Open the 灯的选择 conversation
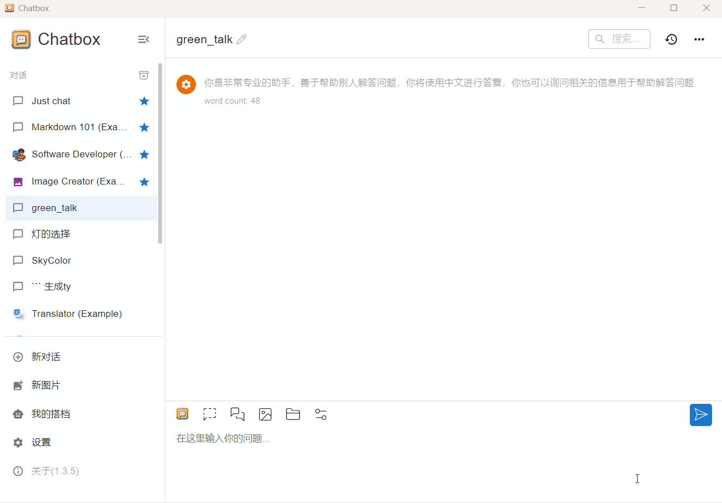 point(50,234)
